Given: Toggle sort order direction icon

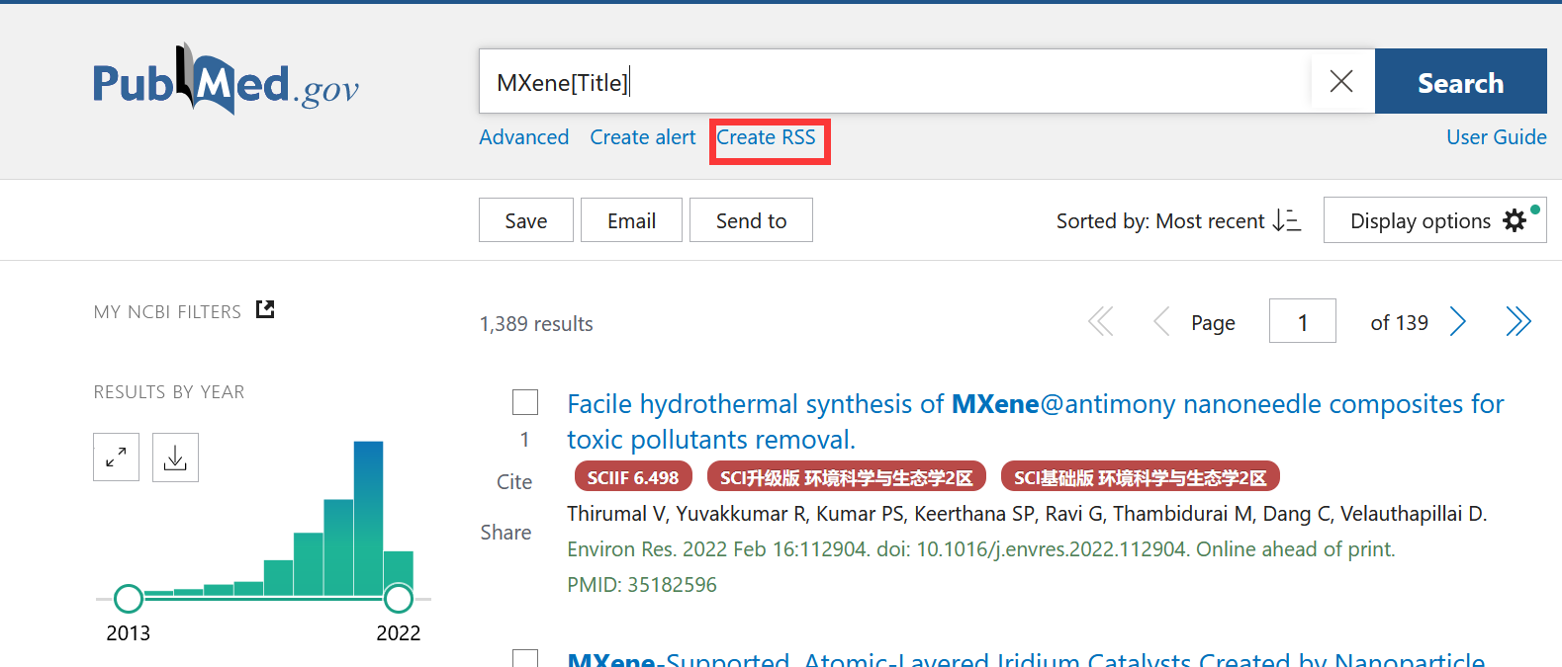Looking at the screenshot, I should [x=1286, y=220].
